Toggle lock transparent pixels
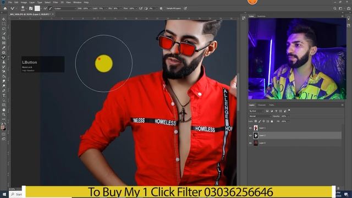The height and width of the screenshot is (198, 352). (x=255, y=121)
